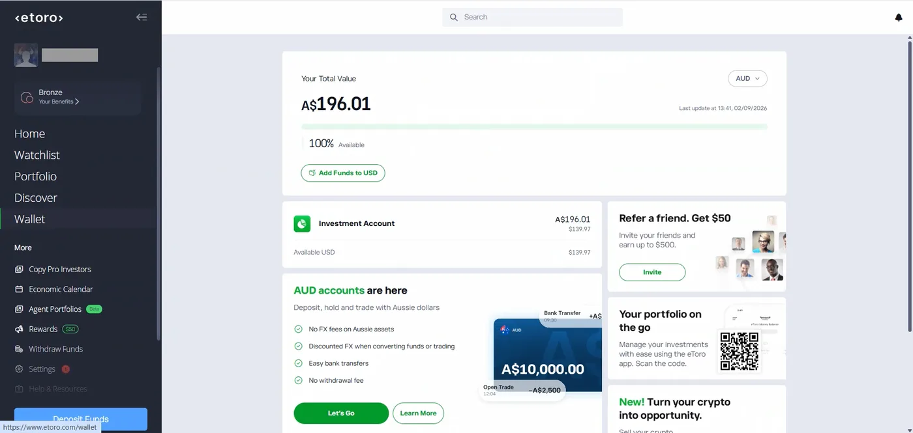The width and height of the screenshot is (913, 433).
Task: Click the Copy Pro Investors icon
Action: click(19, 269)
